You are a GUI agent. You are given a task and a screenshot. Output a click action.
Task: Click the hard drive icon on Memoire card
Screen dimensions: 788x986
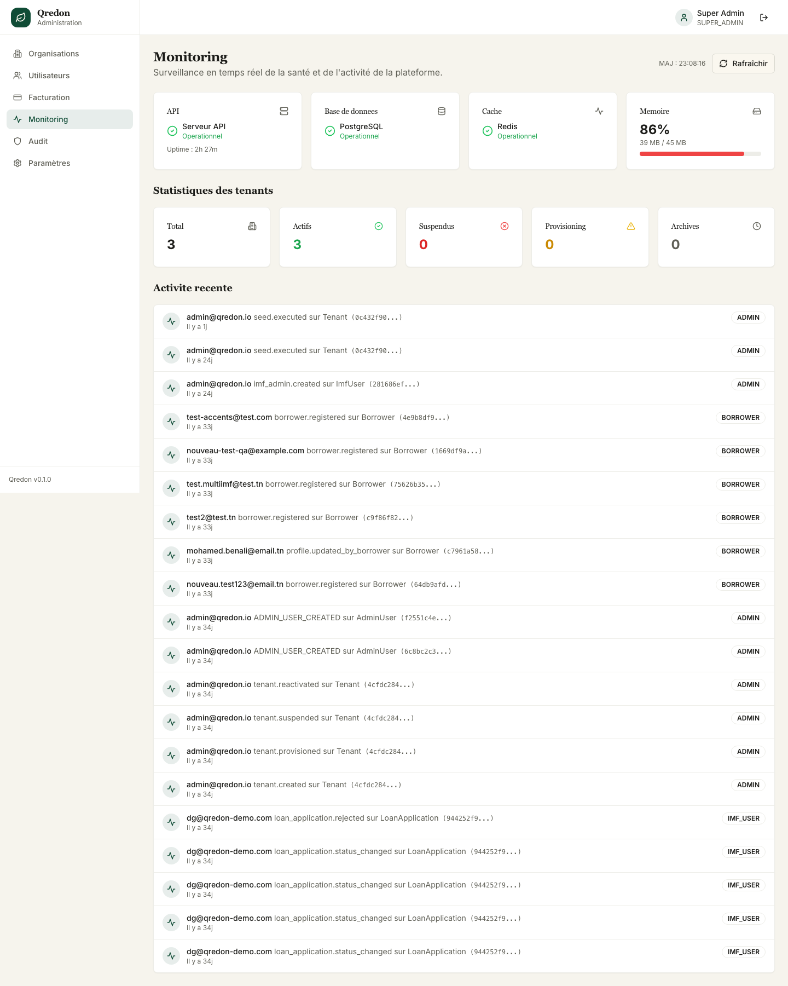click(x=757, y=111)
